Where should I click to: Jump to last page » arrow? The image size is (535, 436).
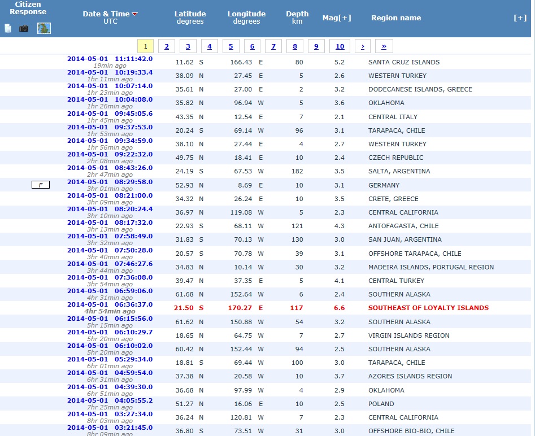click(384, 46)
